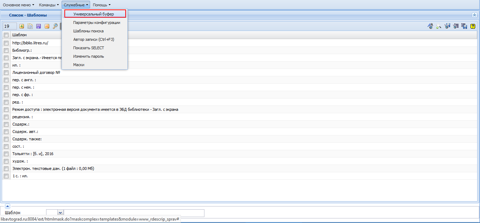
Task: Expand the lower Шаблон form panel arrow
Action: coord(7,206)
